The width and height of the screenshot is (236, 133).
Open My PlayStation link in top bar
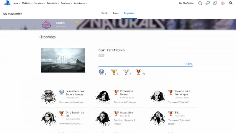point(187,3)
